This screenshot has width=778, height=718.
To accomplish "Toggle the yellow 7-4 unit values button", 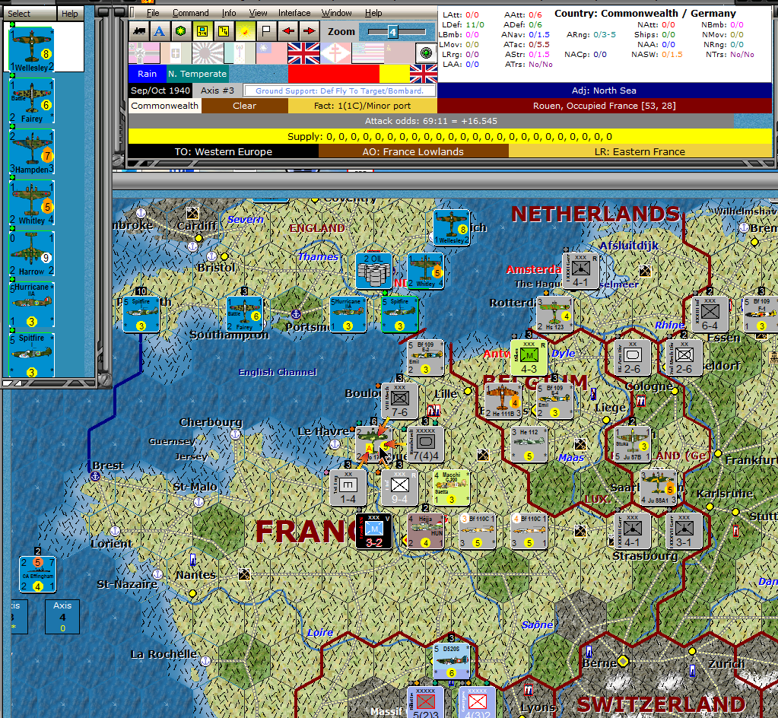I will (224, 31).
